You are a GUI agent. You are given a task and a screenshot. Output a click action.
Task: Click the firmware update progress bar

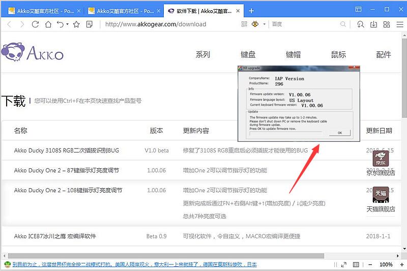pyautogui.click(x=286, y=134)
